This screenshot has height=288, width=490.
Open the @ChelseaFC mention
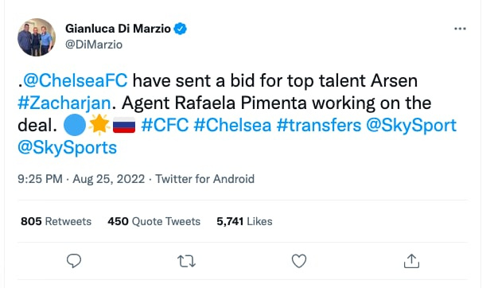[x=76, y=80]
